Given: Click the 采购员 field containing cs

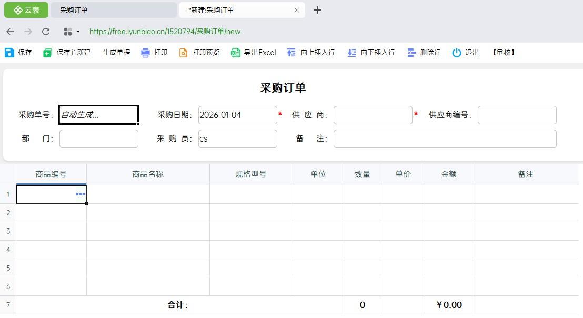Looking at the screenshot, I should click(x=238, y=138).
